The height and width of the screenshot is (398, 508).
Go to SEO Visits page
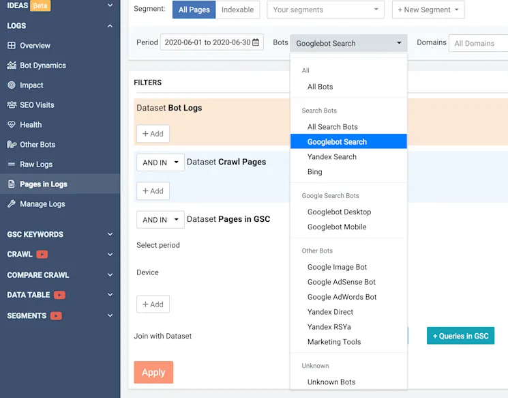tap(37, 104)
